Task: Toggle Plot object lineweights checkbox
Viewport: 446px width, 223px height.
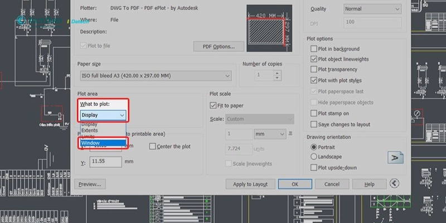Action: (314, 59)
